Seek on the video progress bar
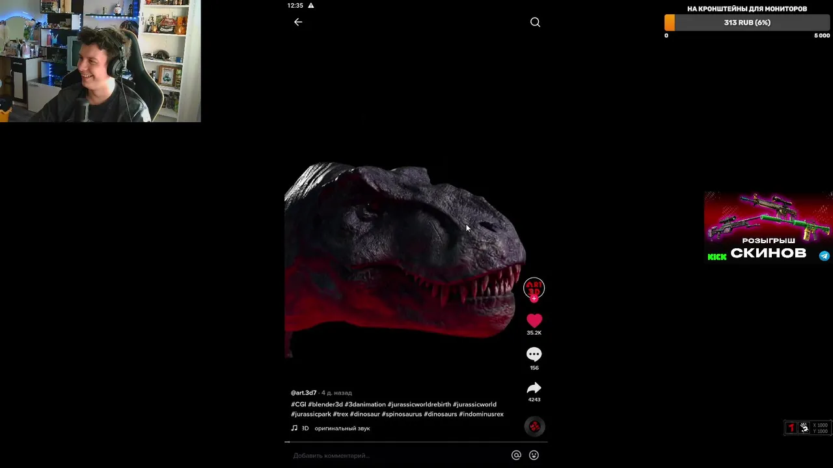The height and width of the screenshot is (468, 833). [x=416, y=442]
